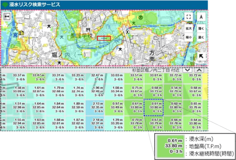Select the cell with 1.63 m depth
Viewport: 236px width, 160px height.
tap(36, 123)
